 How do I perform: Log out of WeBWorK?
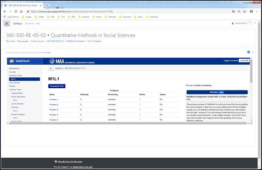pos(243,60)
